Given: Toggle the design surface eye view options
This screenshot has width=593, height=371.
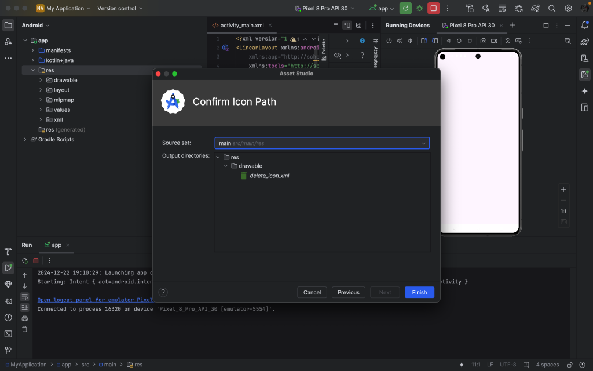Looking at the screenshot, I should pos(338,55).
